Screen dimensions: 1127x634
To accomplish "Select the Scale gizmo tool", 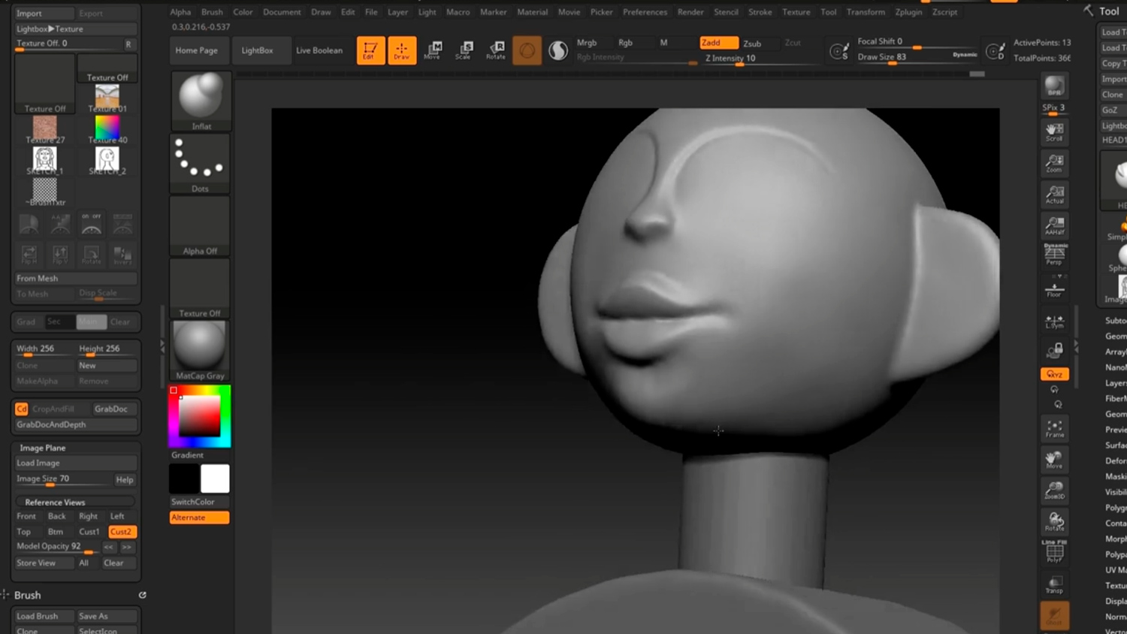I will [464, 50].
